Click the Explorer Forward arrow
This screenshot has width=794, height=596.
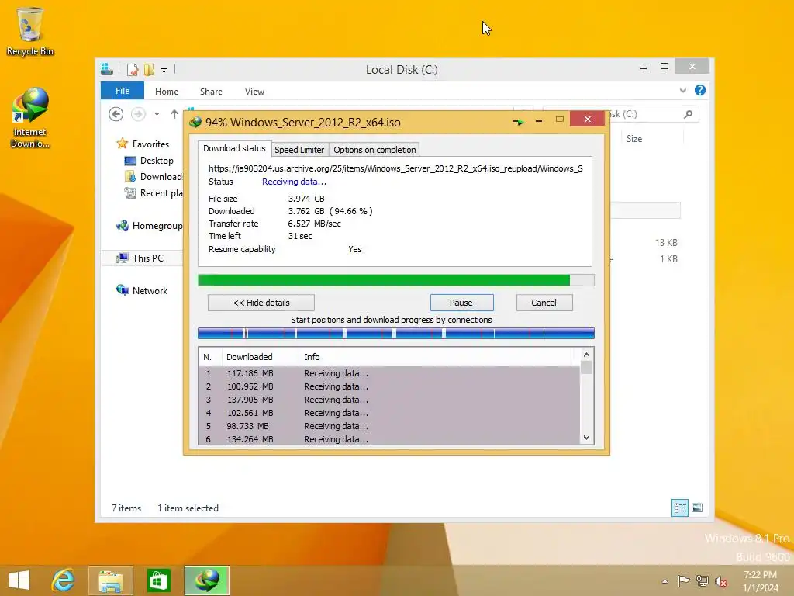pos(138,114)
